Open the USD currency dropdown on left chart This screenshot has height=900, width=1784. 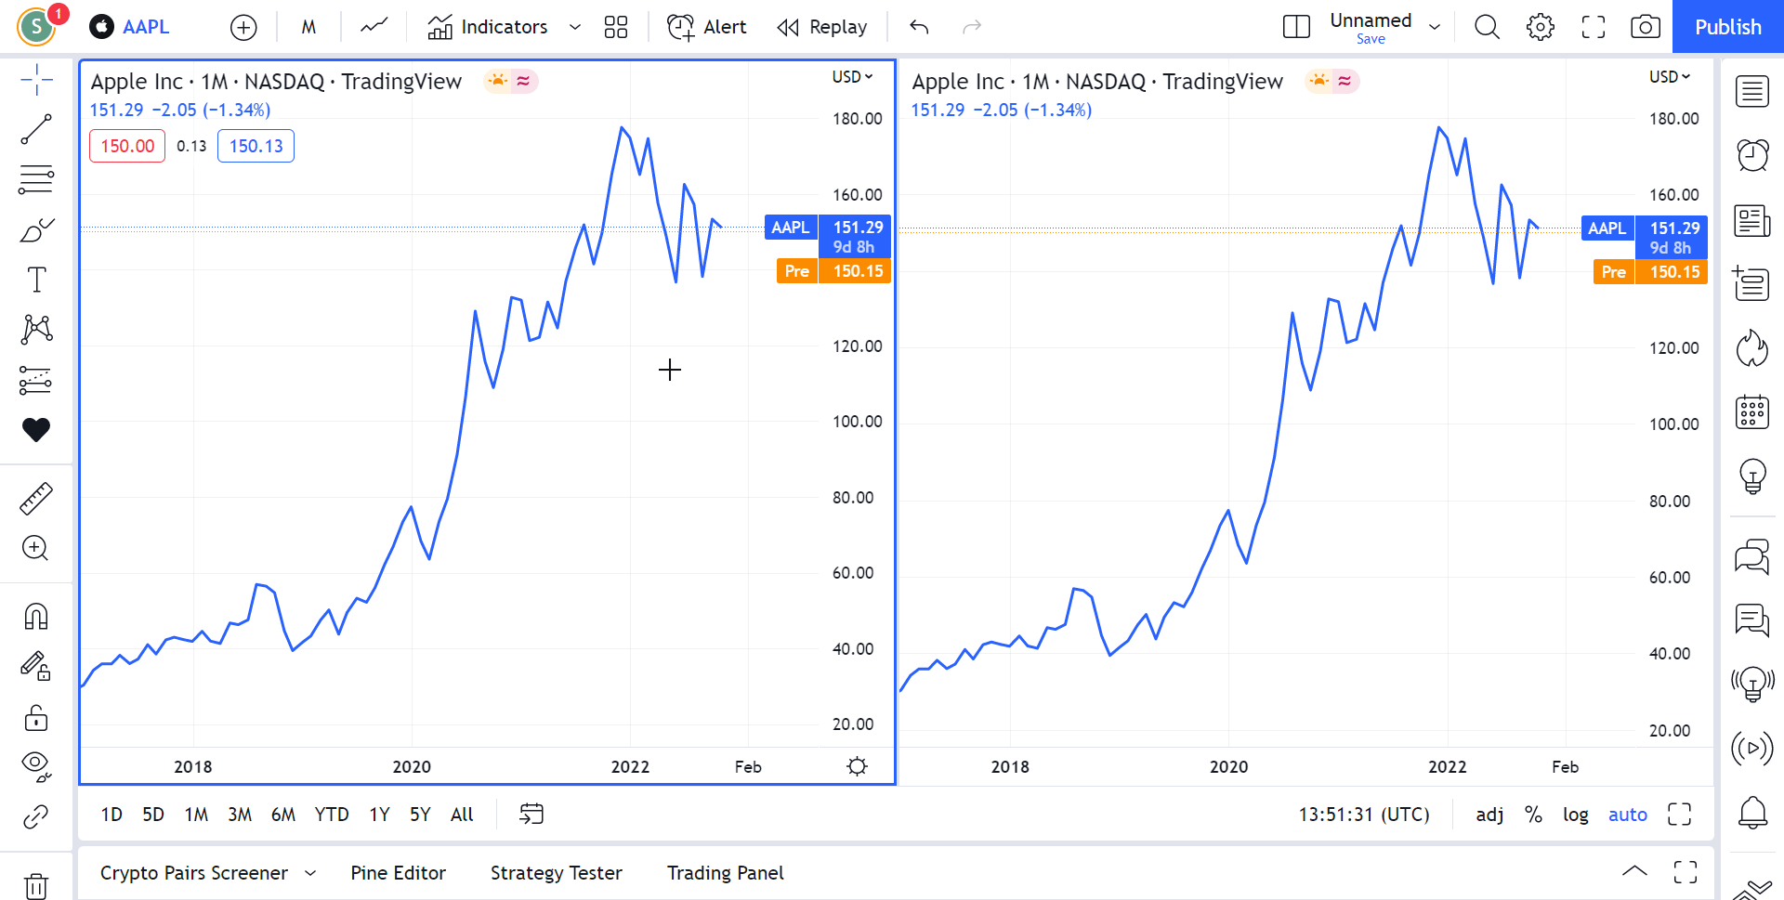[x=851, y=77]
